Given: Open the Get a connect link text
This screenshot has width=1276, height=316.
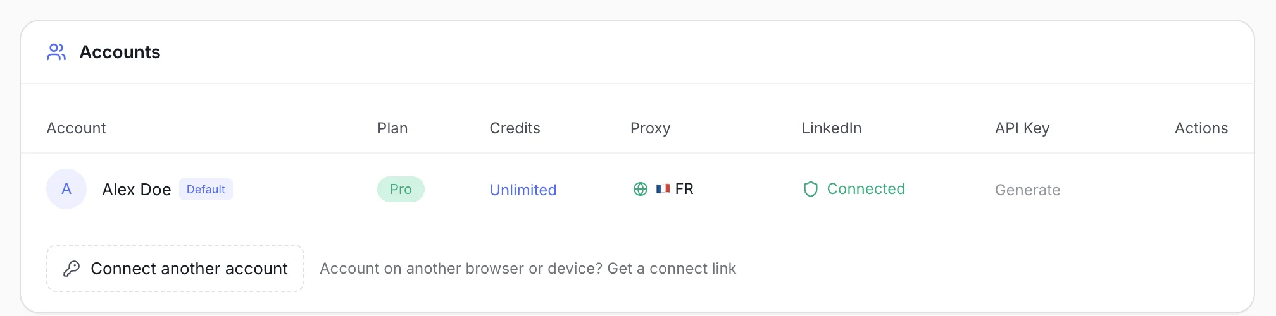Looking at the screenshot, I should point(672,269).
